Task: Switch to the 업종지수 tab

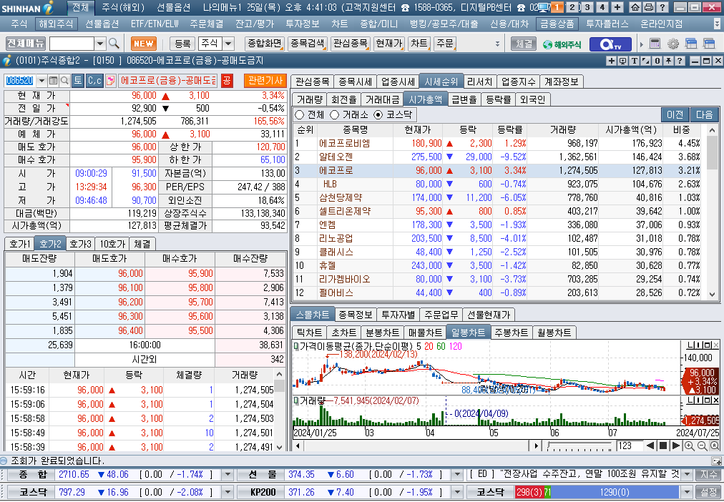Action: pyautogui.click(x=519, y=82)
